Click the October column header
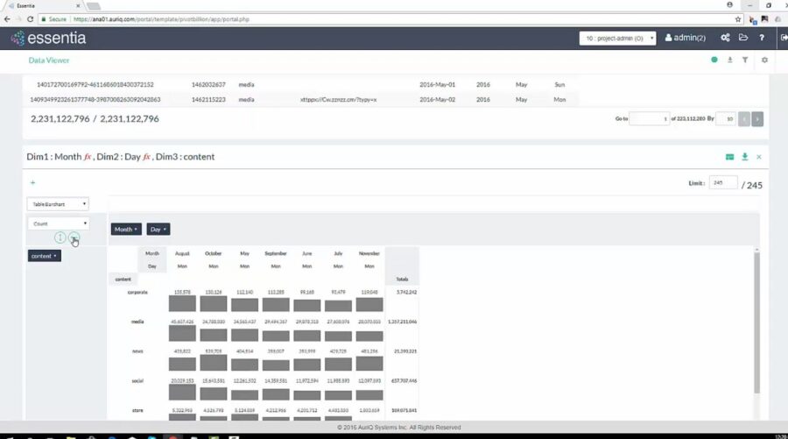This screenshot has height=439, width=788. click(x=213, y=253)
